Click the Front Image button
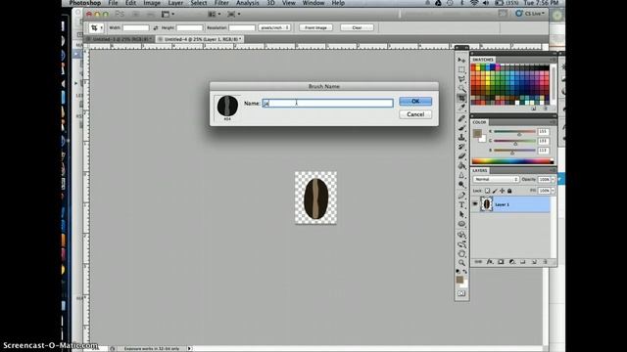Screen dimensions: 627x352 tap(315, 27)
